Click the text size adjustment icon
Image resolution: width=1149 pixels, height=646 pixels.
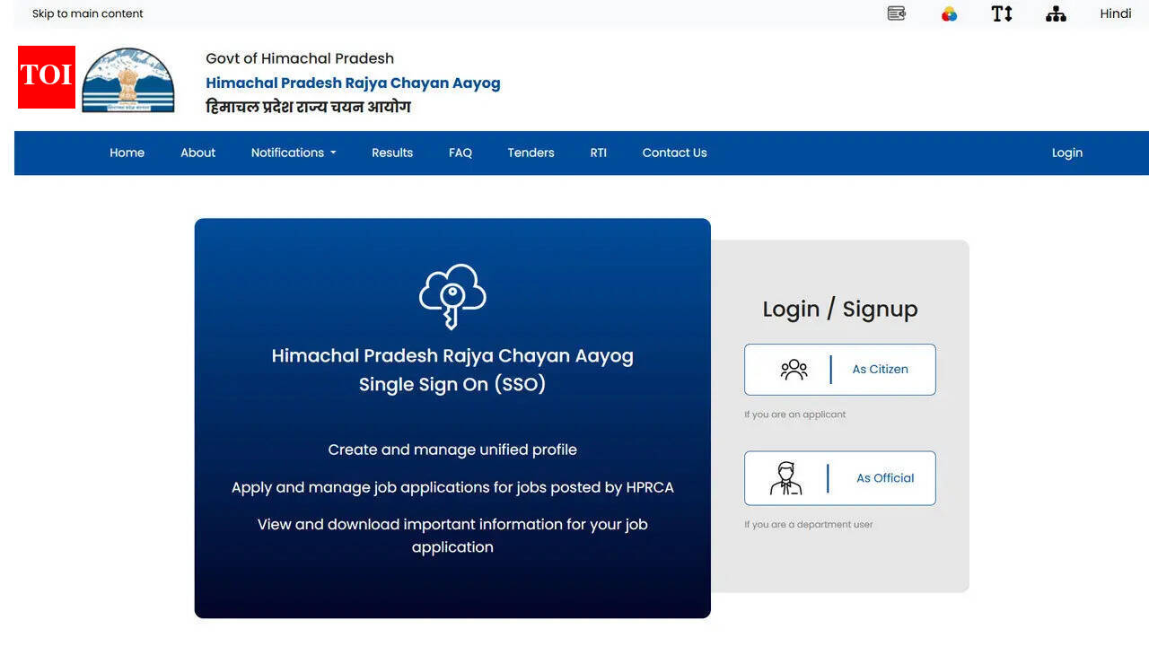click(1002, 13)
